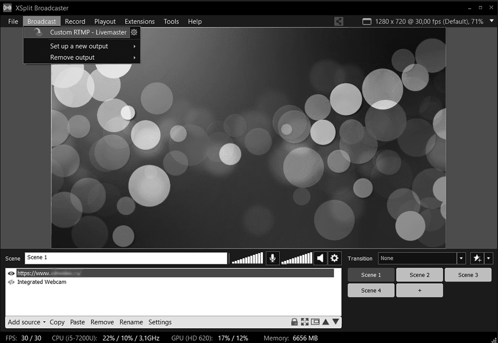The height and width of the screenshot is (343, 498).
Task: Move selected source up in list
Action: [x=325, y=322]
